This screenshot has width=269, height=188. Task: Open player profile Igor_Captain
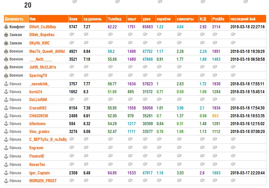39,173
